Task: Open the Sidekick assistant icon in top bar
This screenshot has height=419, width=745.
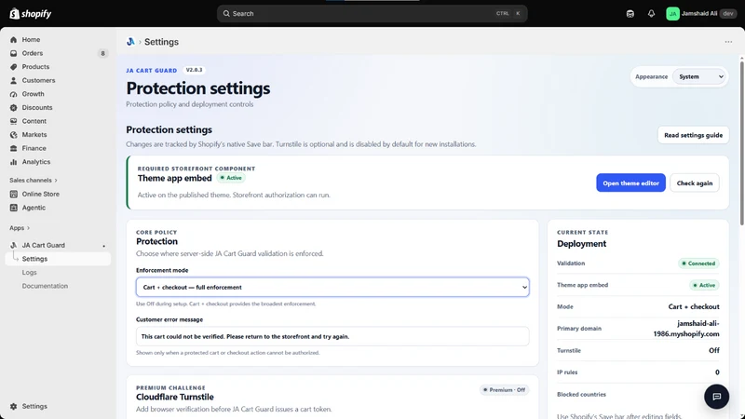Action: click(630, 14)
